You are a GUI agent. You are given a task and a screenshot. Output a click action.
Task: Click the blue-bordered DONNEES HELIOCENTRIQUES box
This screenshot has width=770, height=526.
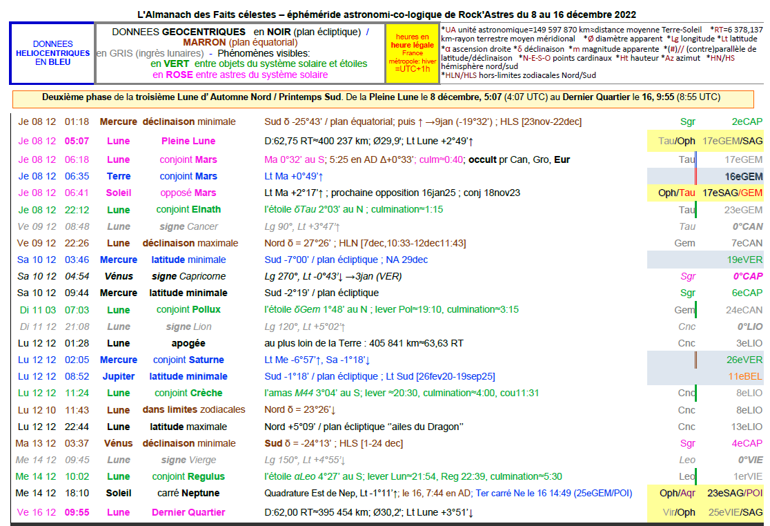52,53
